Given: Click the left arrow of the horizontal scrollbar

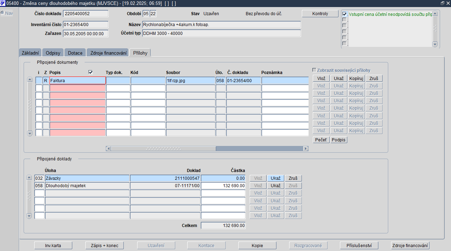Looking at the screenshot, I should pos(109,149).
